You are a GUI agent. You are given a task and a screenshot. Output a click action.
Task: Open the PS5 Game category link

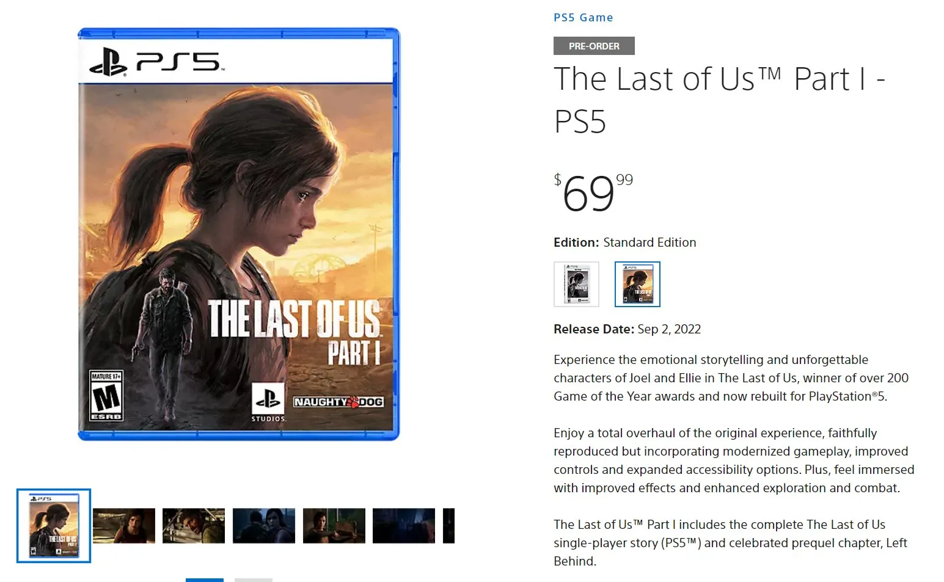(x=583, y=18)
